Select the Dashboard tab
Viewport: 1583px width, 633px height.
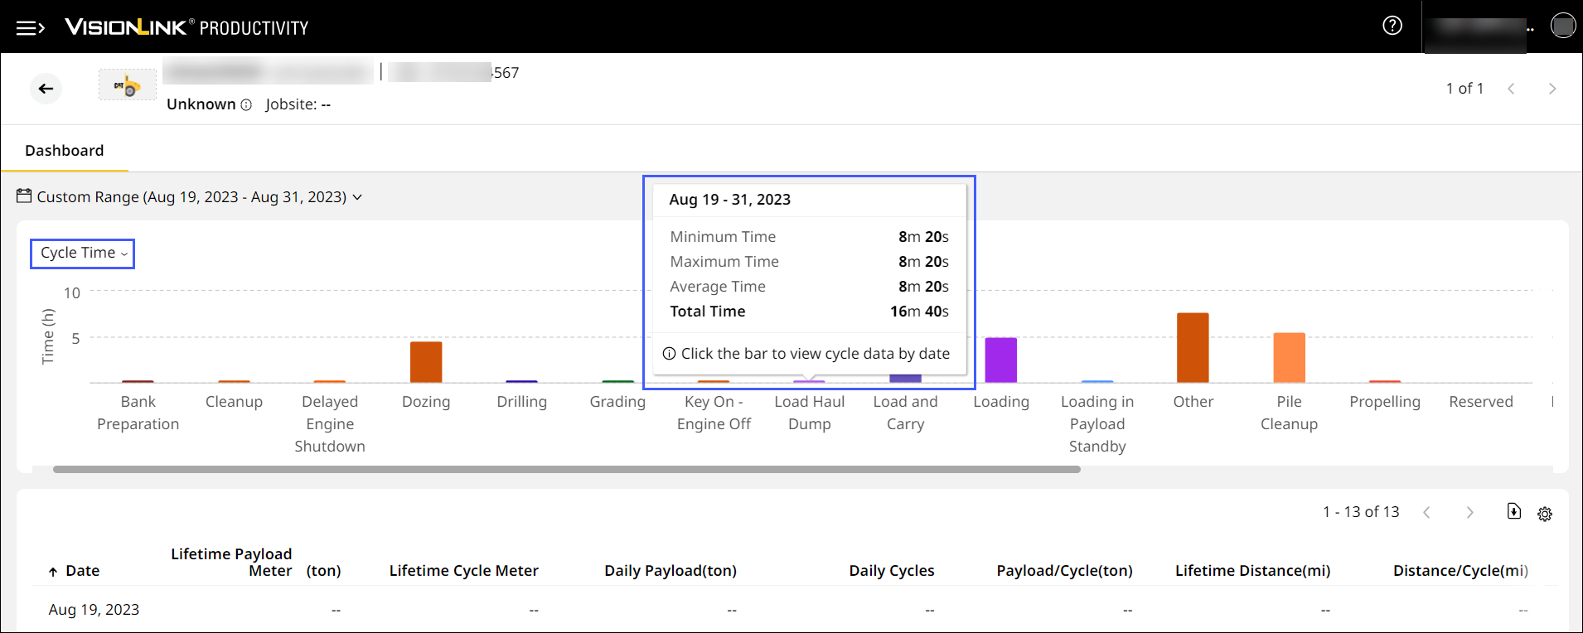click(65, 151)
